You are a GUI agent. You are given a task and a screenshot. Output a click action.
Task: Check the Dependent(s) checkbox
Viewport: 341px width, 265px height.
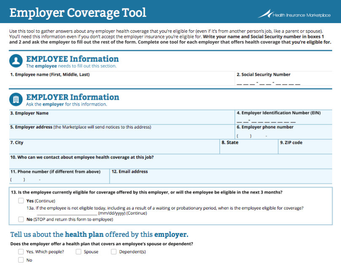pos(113,251)
